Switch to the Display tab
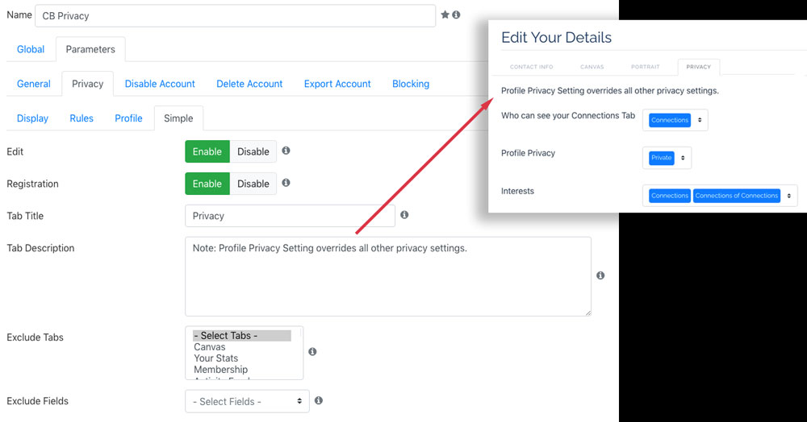This screenshot has width=807, height=422. (x=32, y=118)
